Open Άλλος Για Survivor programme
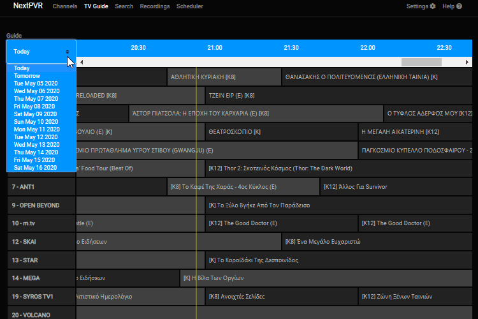 coord(396,187)
